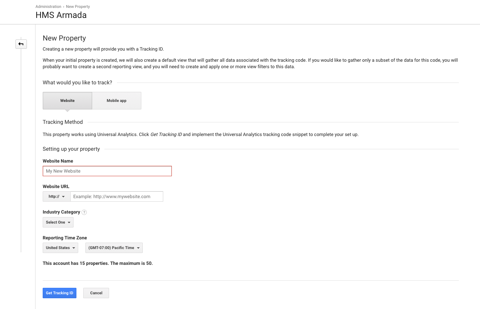This screenshot has height=309, width=480.
Task: Open Industry Category help question mark
Action: tap(84, 212)
